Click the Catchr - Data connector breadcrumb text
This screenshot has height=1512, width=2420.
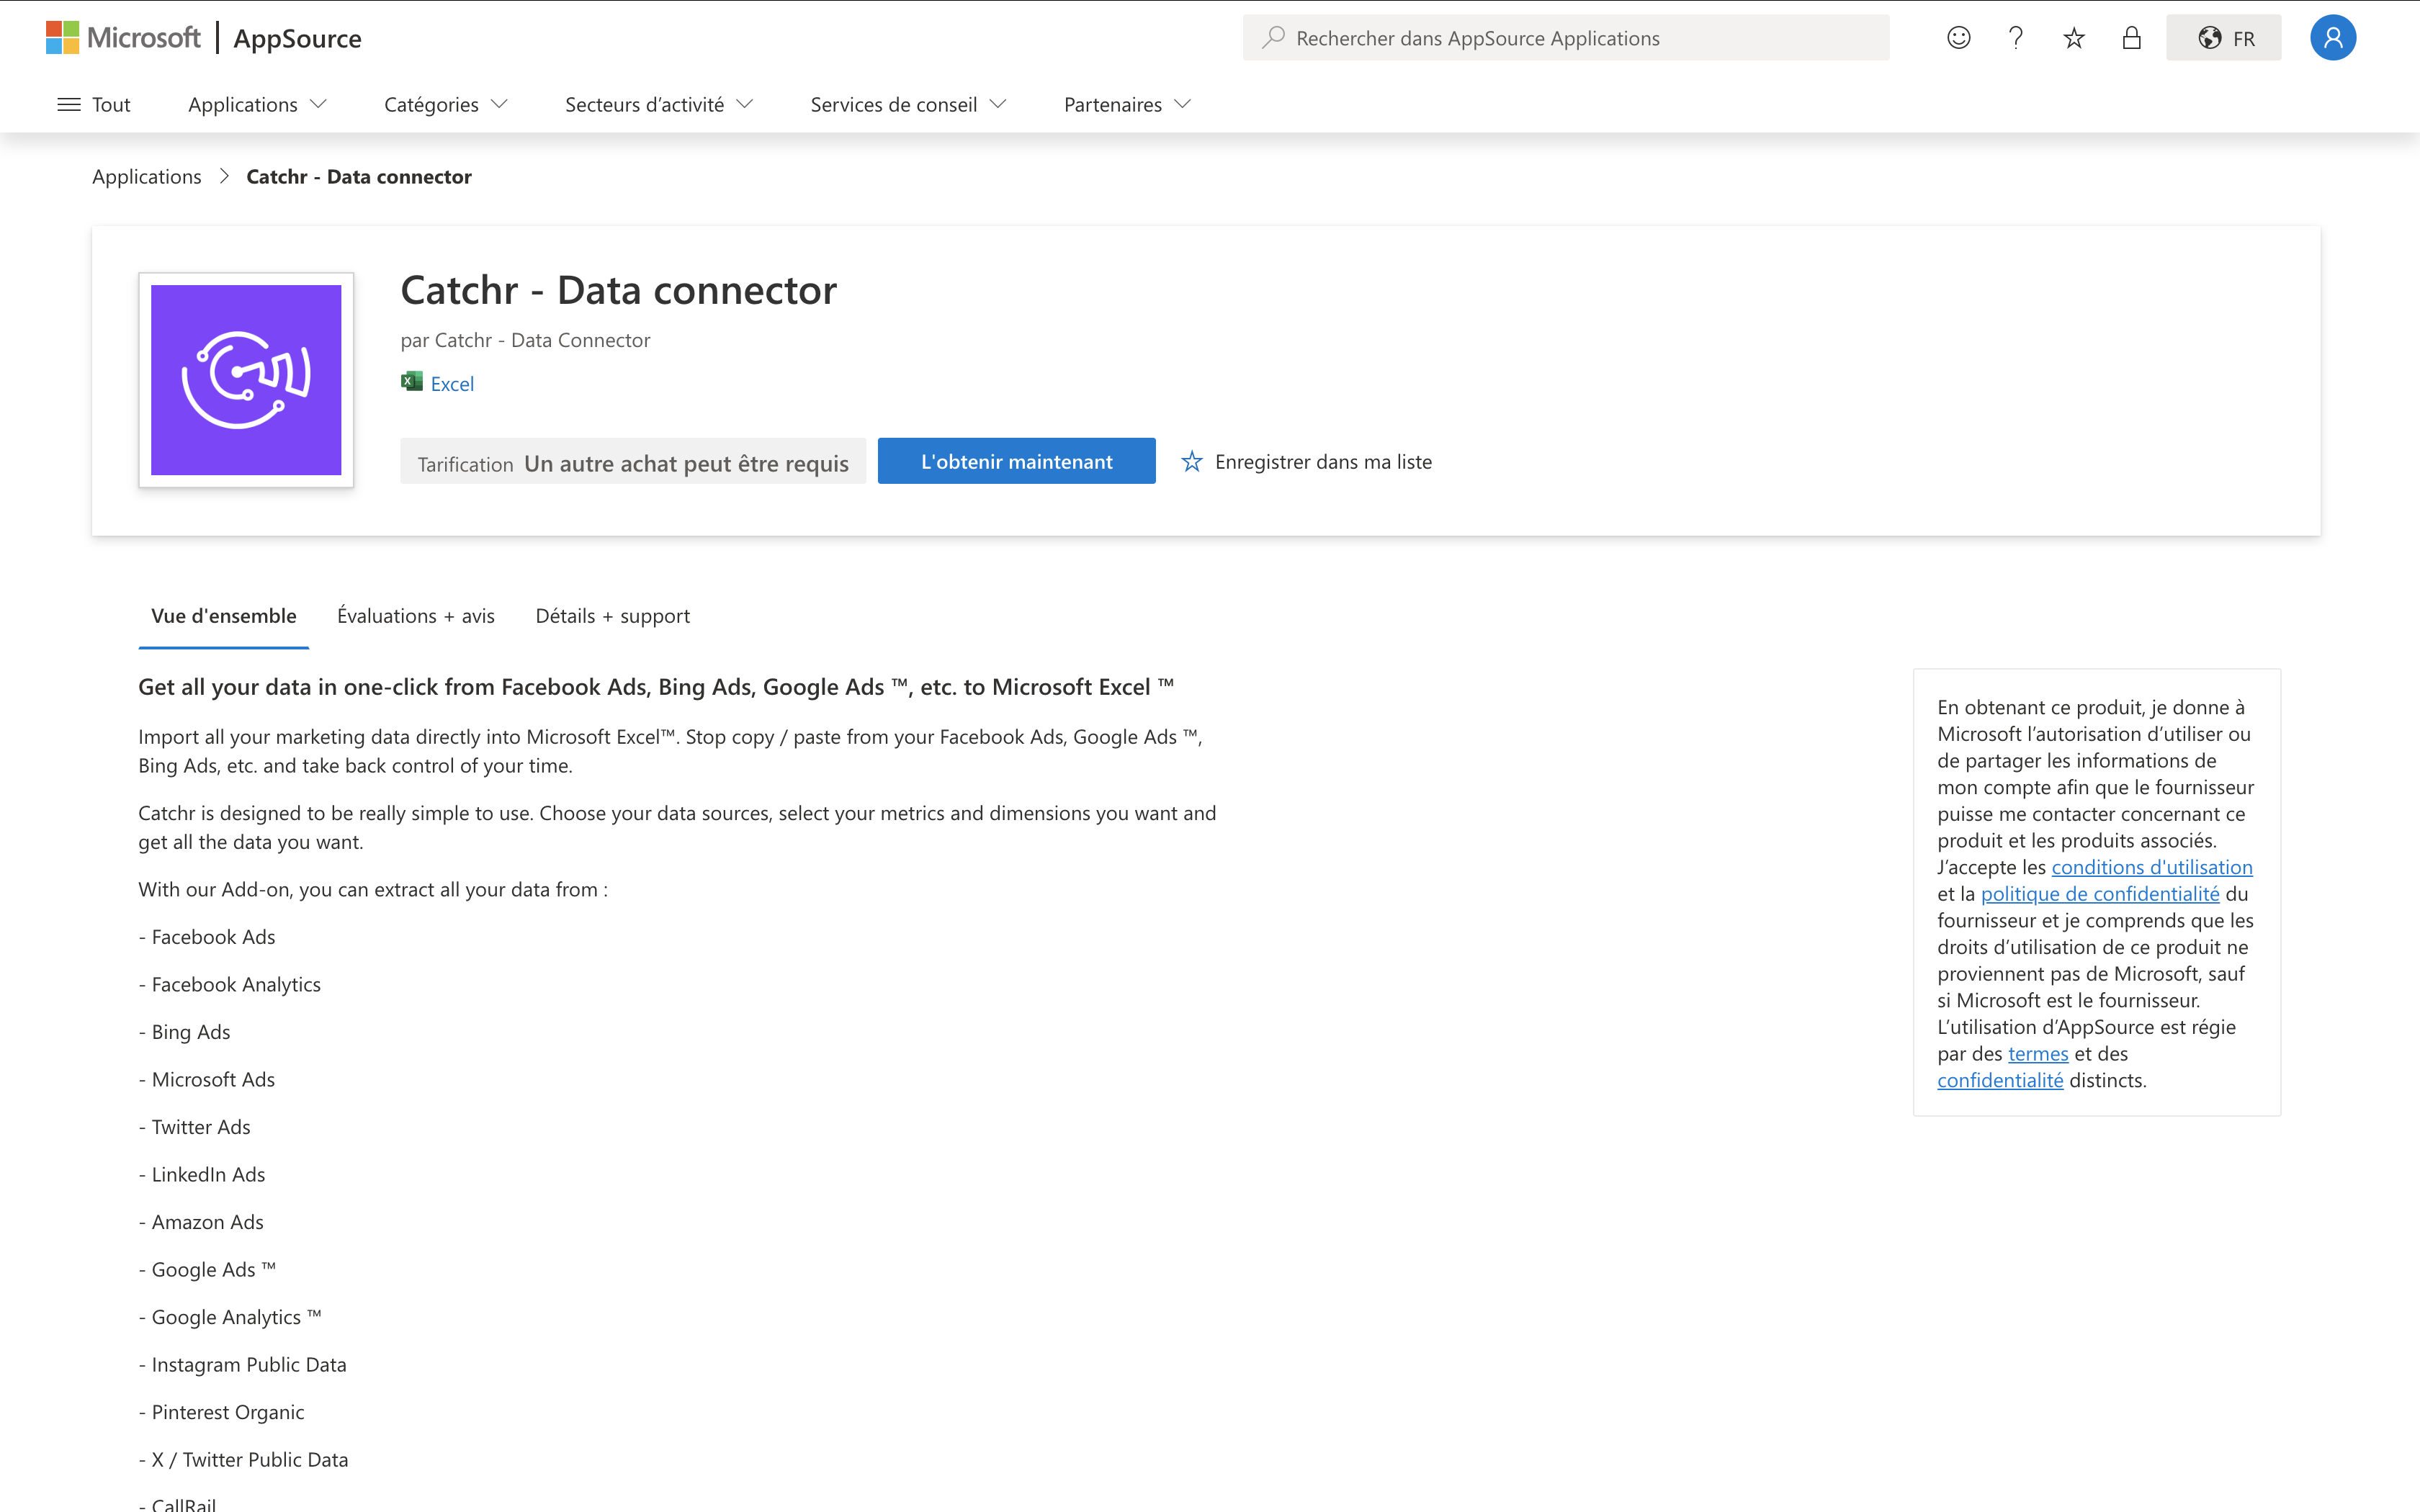359,177
